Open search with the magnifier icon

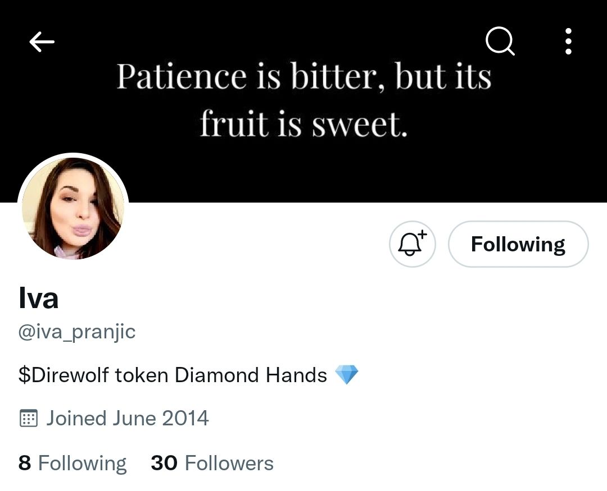tap(500, 42)
